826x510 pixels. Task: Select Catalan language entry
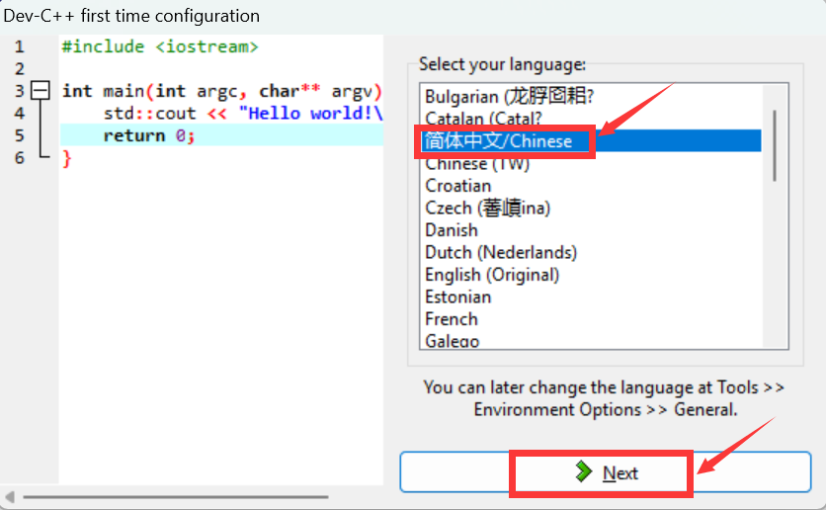591,119
